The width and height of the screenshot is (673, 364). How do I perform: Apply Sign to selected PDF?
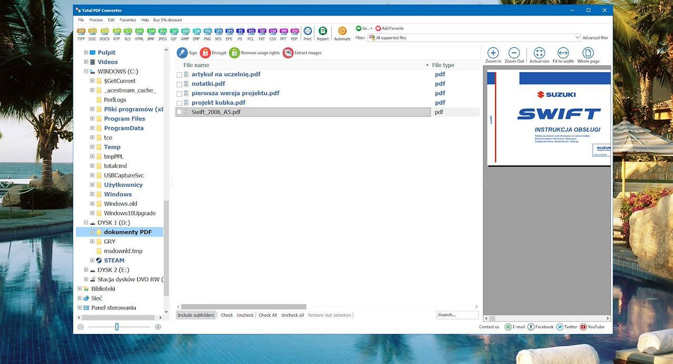click(187, 53)
